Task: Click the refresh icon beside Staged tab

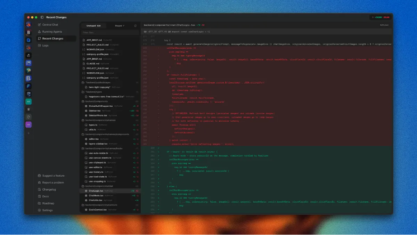Action: coord(135,26)
